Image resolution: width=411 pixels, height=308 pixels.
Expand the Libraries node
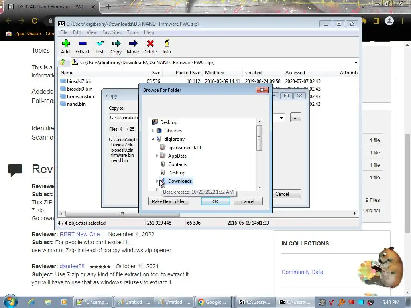point(153,130)
